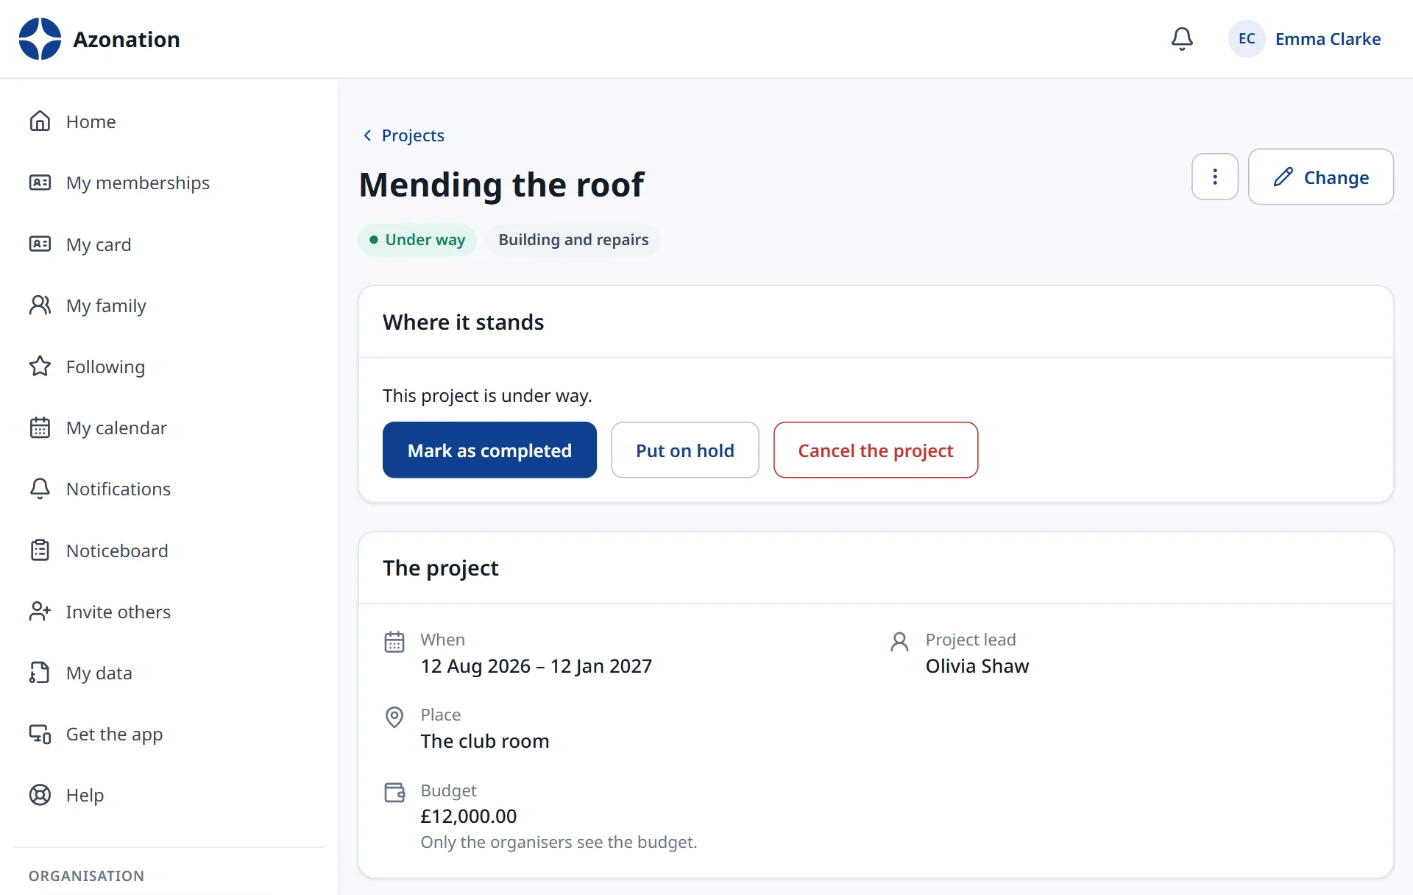This screenshot has height=895, width=1413.
Task: Click Cancel the project button
Action: coord(876,450)
